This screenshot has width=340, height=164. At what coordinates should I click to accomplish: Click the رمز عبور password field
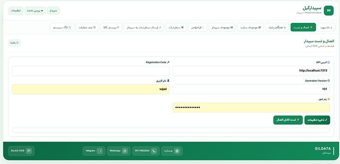coord(251,108)
